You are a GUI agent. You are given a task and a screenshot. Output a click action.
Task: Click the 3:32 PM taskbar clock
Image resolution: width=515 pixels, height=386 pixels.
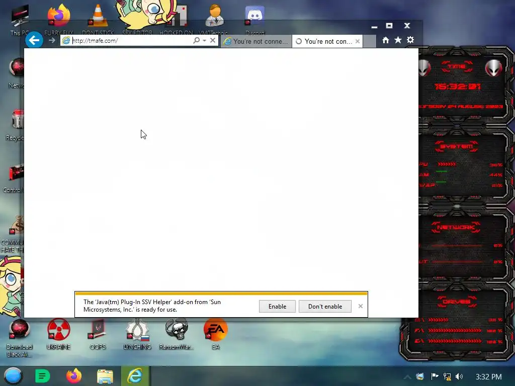488,377
